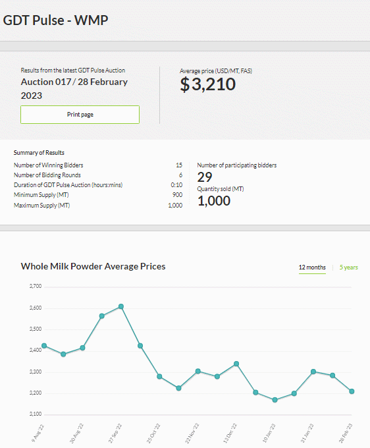Click the 3,300 y-axis label

tap(36, 372)
